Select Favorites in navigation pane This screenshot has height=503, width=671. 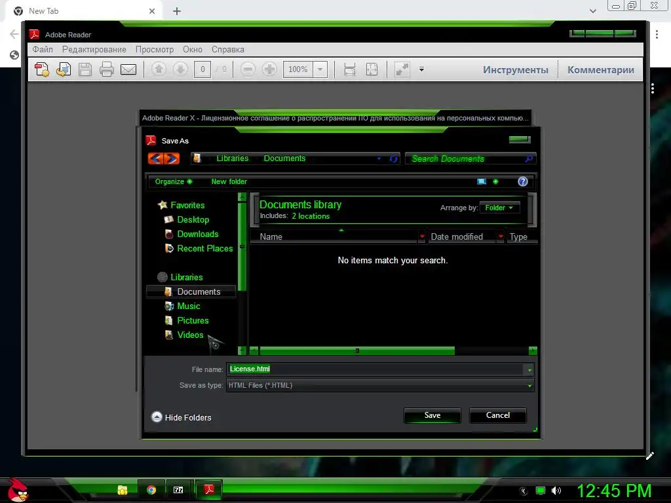pyautogui.click(x=187, y=205)
